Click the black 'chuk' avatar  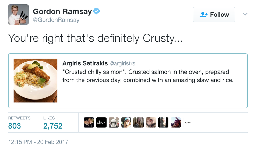101,123
